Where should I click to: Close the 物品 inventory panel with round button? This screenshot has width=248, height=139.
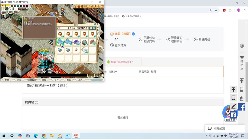point(95,24)
